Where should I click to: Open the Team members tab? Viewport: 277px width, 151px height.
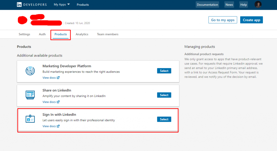pyautogui.click(x=108, y=34)
